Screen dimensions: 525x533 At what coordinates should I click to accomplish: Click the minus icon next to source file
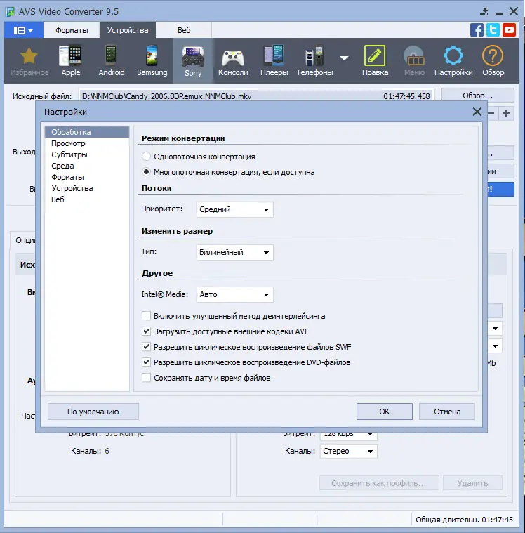(492, 114)
